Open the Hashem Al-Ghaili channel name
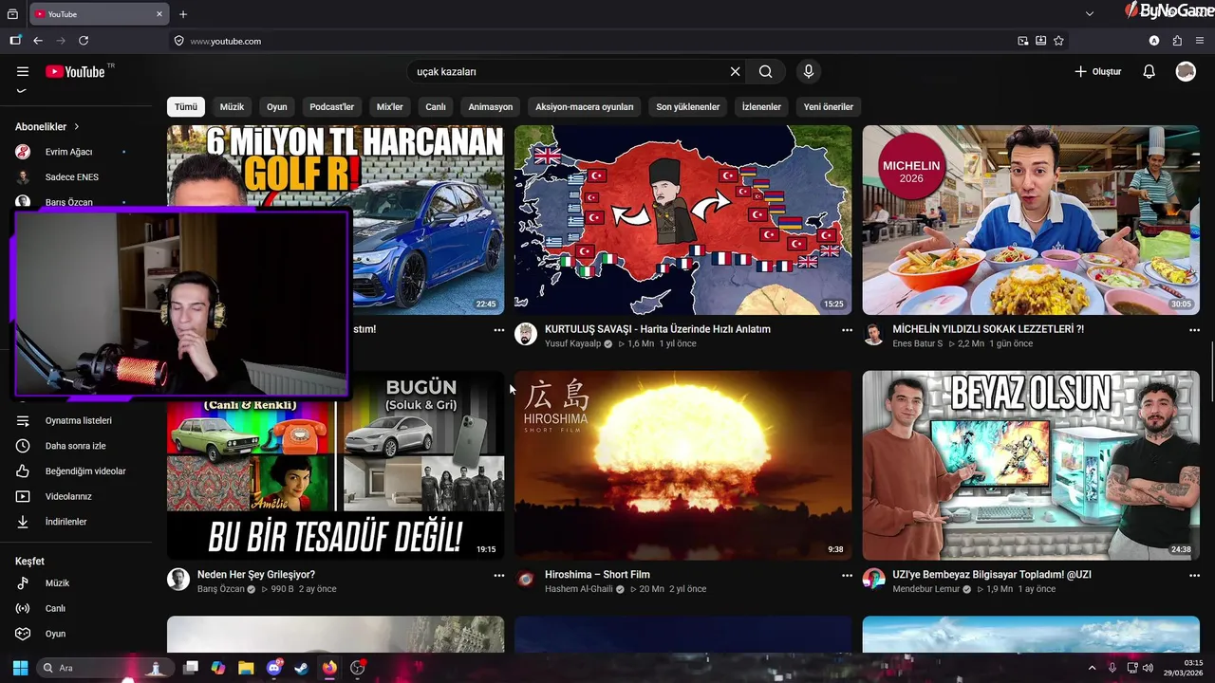Screen dimensions: 1215x683 point(579,589)
